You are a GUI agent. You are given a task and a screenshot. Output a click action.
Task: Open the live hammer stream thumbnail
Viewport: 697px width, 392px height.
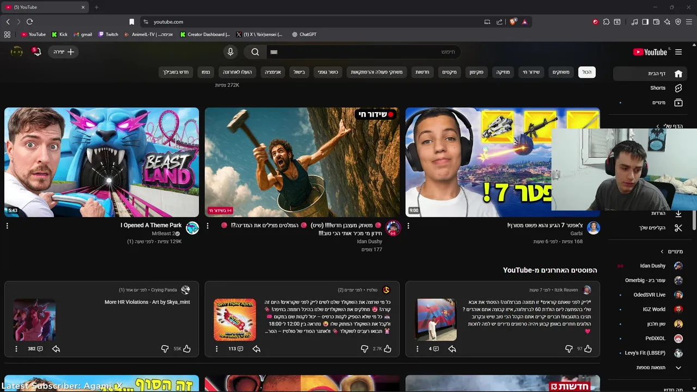(302, 162)
